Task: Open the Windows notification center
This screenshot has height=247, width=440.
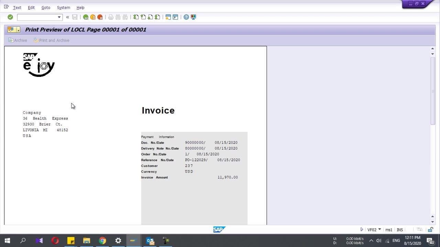Action: tap(430, 241)
